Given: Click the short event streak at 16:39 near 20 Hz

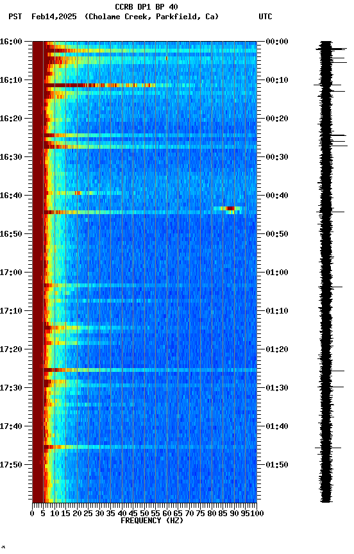Looking at the screenshot, I should tap(78, 193).
